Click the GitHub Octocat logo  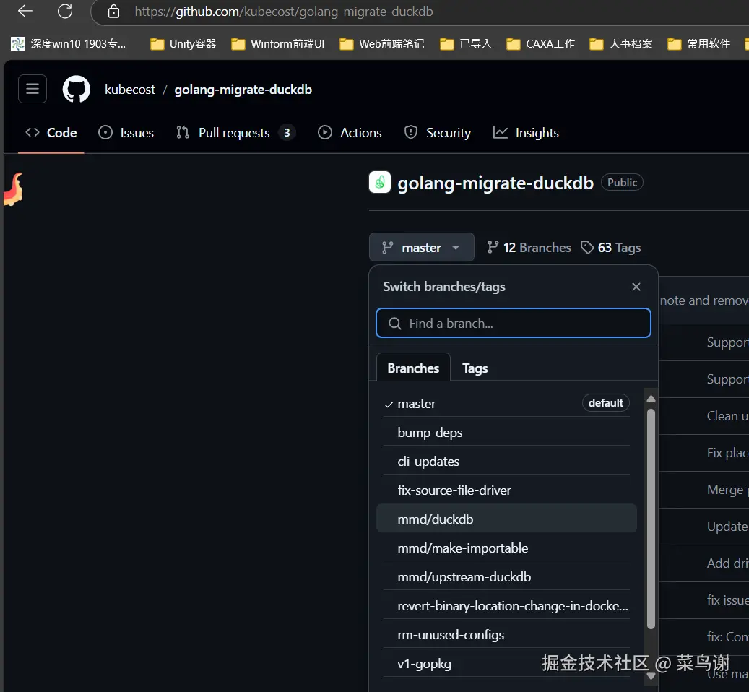(x=77, y=89)
